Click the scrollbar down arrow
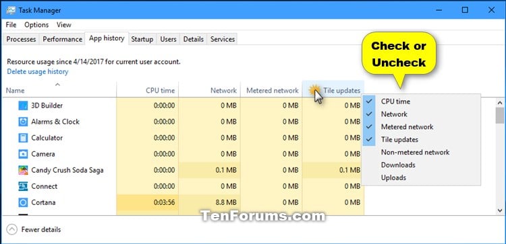 click(x=500, y=210)
